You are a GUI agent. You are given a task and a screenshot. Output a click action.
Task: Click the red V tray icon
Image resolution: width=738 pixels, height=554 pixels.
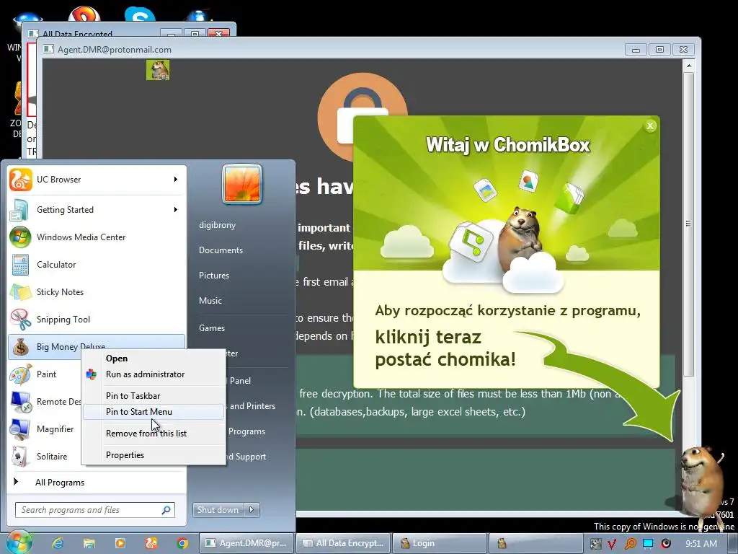pos(612,544)
